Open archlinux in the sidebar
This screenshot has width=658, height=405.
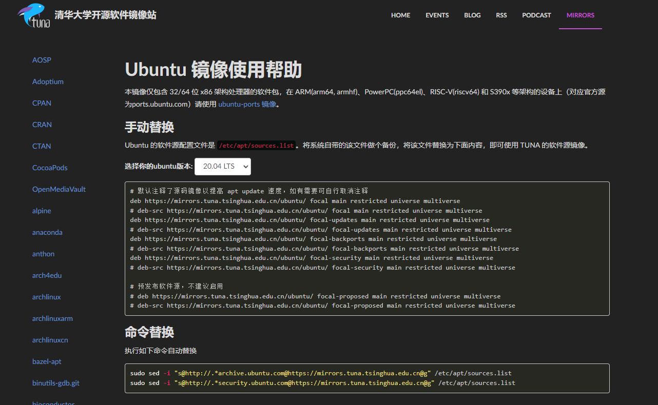pyautogui.click(x=47, y=297)
